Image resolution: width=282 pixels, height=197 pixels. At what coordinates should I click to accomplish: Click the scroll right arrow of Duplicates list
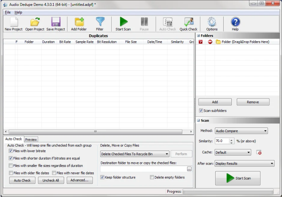point(191,132)
